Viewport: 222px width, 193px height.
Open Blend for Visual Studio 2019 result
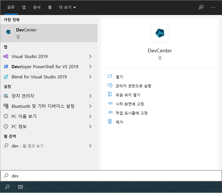pyautogui.click(x=49, y=77)
